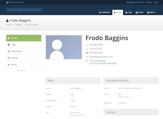Click 'Logged in as Jon VerLee'
Viewport: 163px width, 119px height.
[136, 2]
